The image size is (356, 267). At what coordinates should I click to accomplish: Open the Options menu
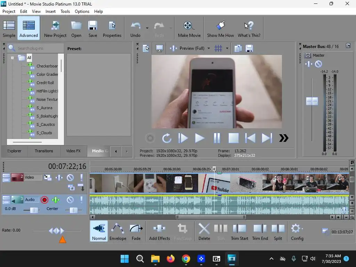82,11
